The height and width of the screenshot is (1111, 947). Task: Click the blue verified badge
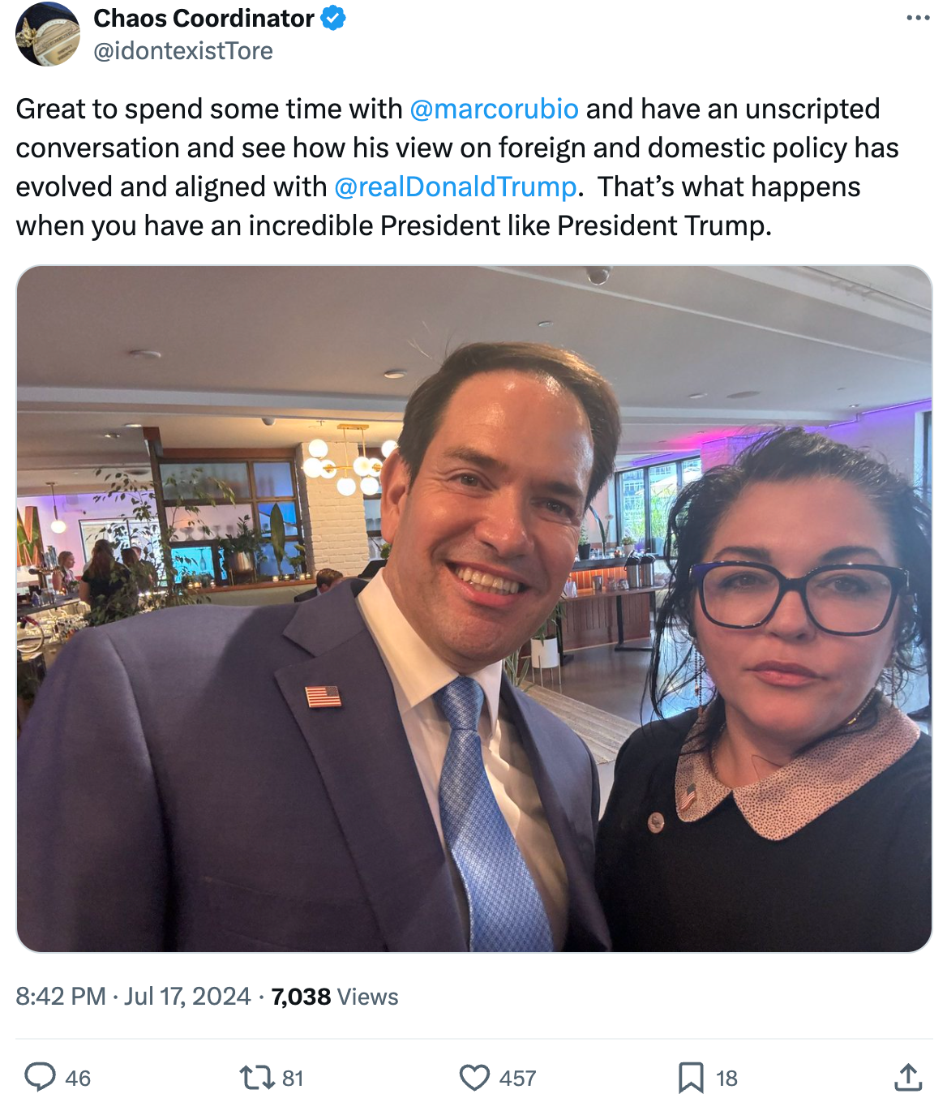point(333,18)
